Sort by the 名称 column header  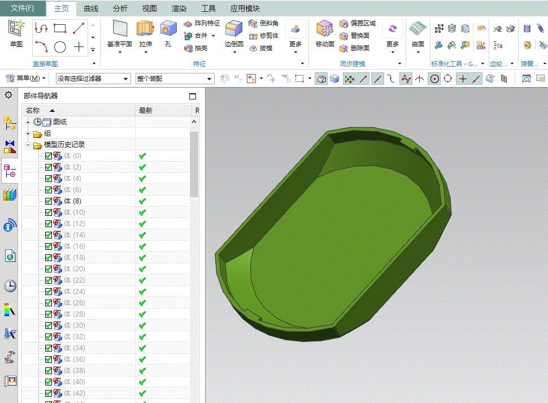(79, 110)
